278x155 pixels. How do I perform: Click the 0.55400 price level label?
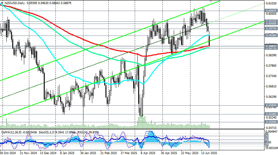(x=271, y=114)
